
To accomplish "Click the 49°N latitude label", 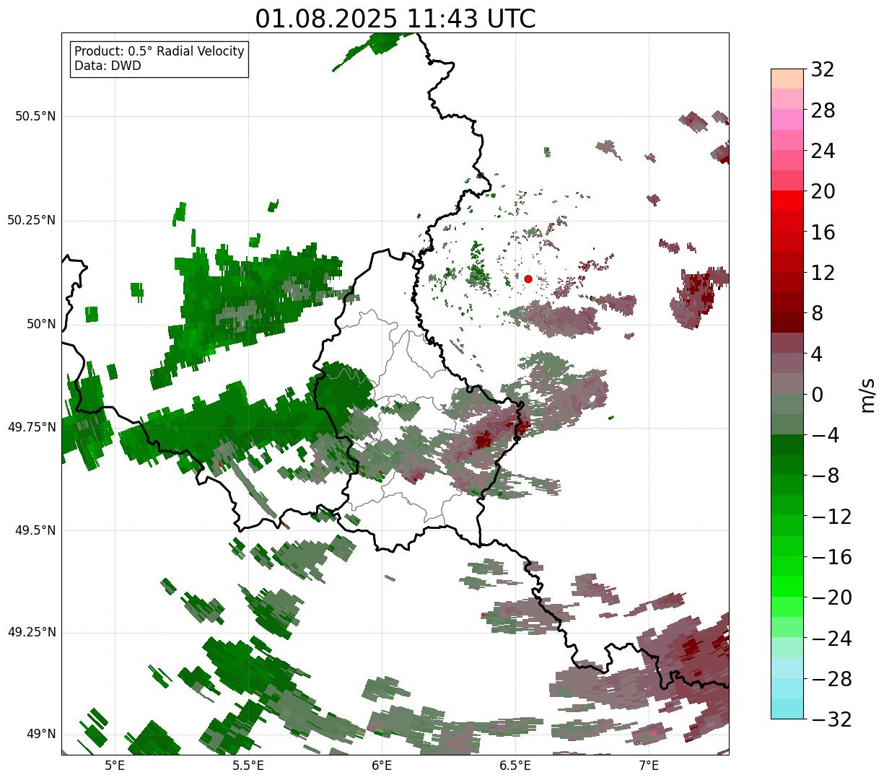I will tap(40, 735).
